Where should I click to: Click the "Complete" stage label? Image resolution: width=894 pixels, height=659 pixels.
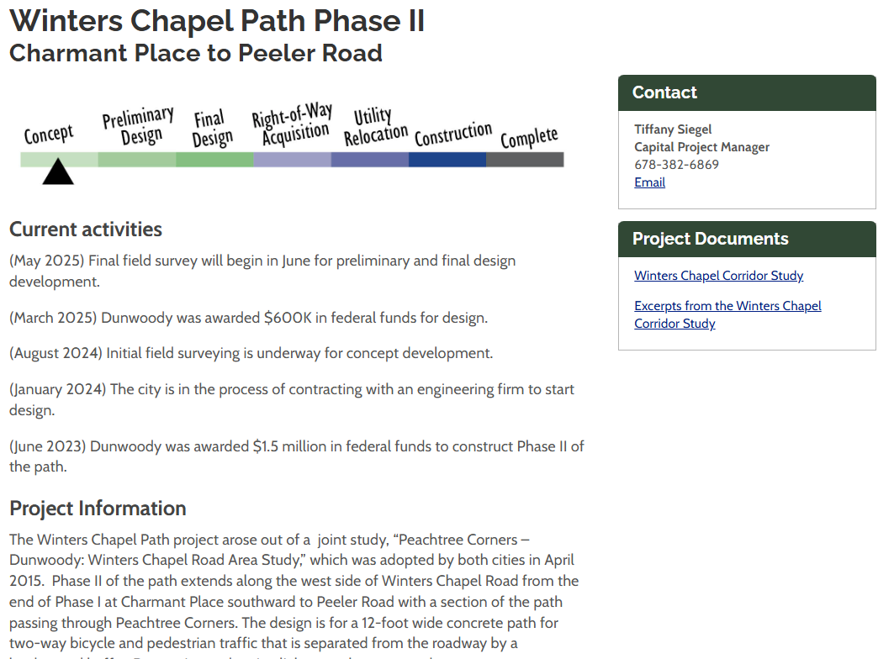(529, 137)
